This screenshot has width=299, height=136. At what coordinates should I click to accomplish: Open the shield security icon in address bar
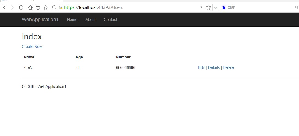click(54, 7)
